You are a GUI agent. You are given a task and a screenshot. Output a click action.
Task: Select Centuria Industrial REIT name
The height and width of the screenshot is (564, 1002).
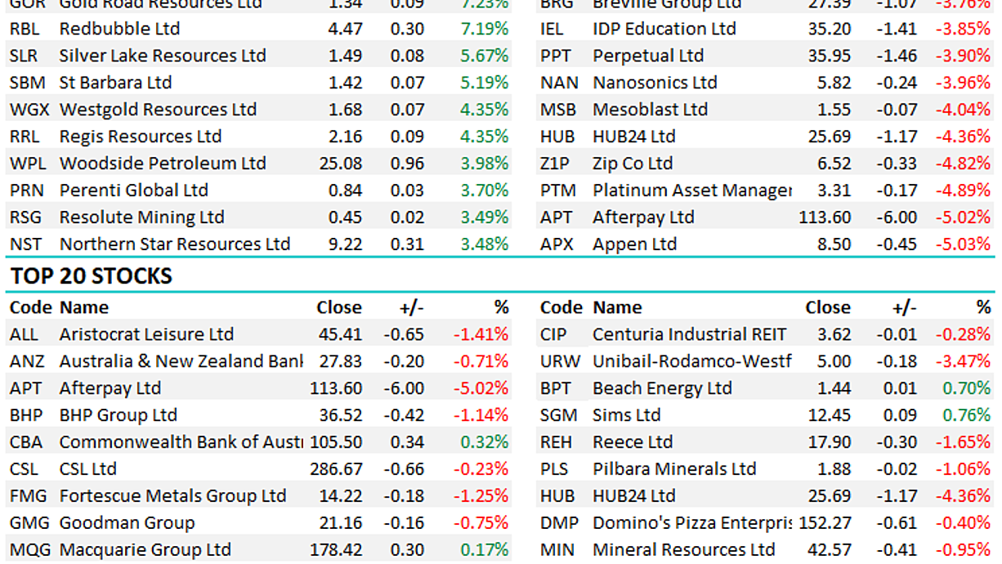pyautogui.click(x=690, y=334)
